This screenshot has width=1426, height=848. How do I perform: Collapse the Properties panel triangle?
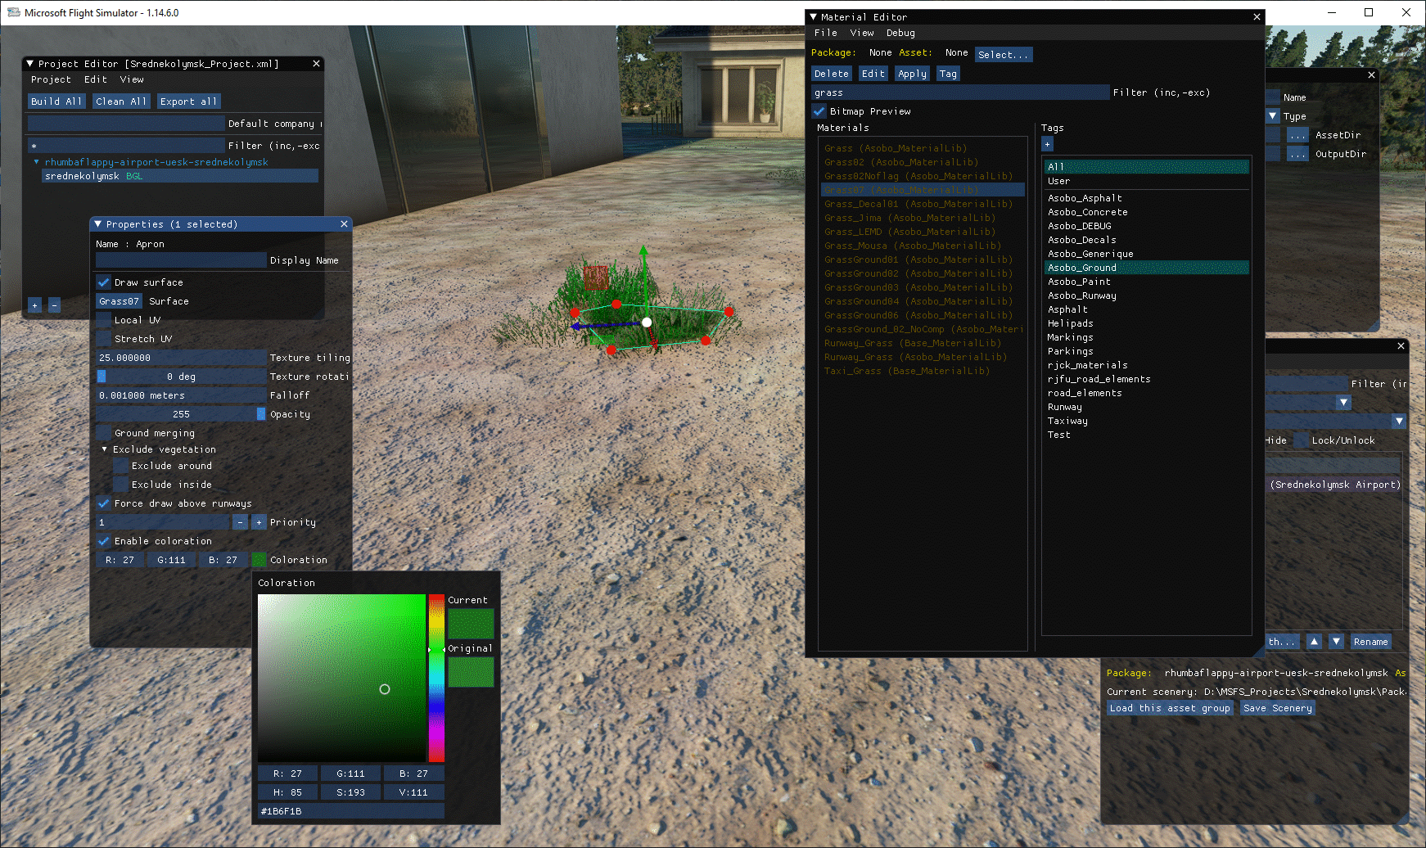click(98, 224)
